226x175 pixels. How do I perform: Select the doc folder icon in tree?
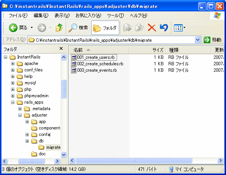click(x=34, y=154)
